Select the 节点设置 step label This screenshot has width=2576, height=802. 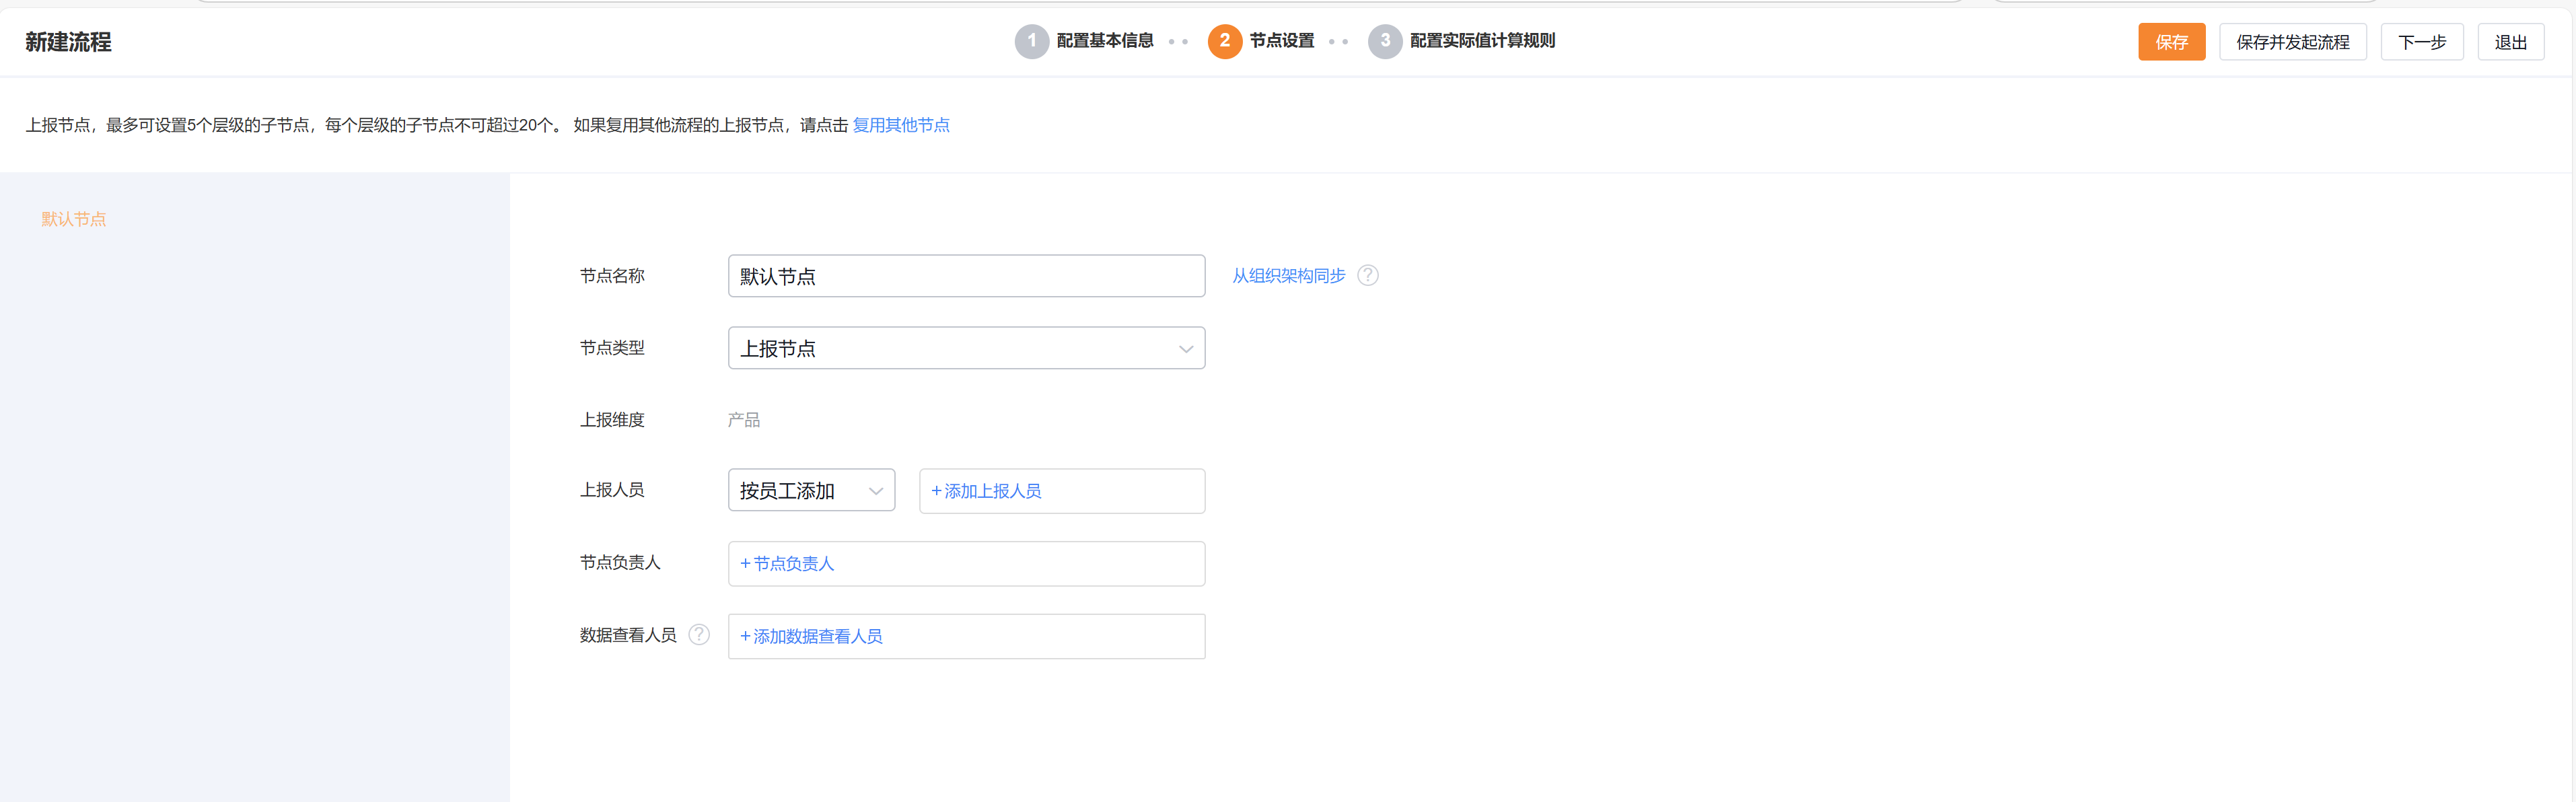(x=1281, y=41)
